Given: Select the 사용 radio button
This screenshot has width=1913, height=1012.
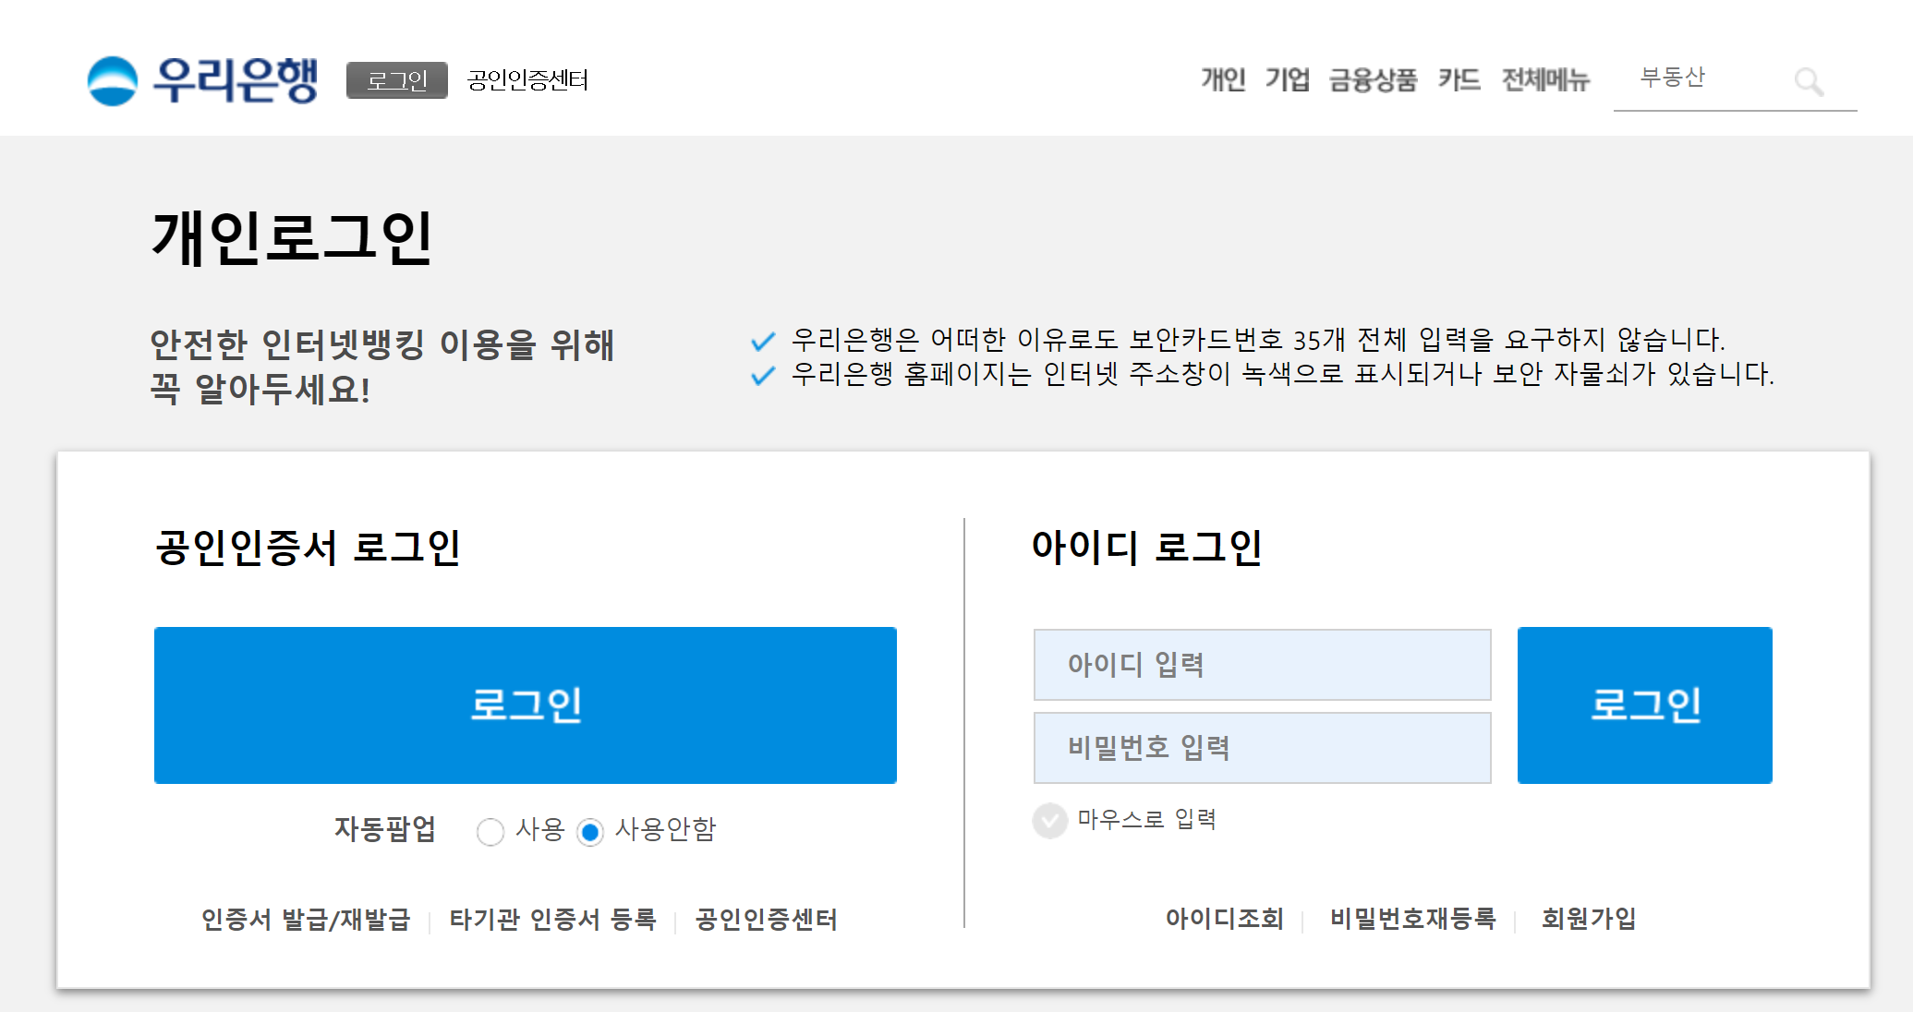Looking at the screenshot, I should click(x=490, y=831).
